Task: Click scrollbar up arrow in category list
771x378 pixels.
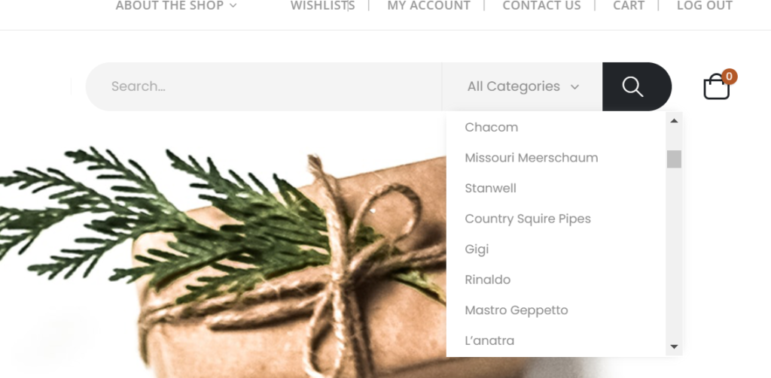Action: 674,121
